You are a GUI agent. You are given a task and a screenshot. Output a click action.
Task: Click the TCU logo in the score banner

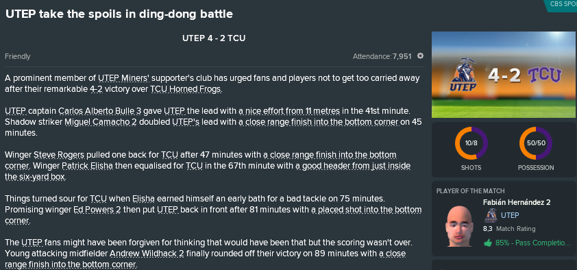[x=545, y=75]
